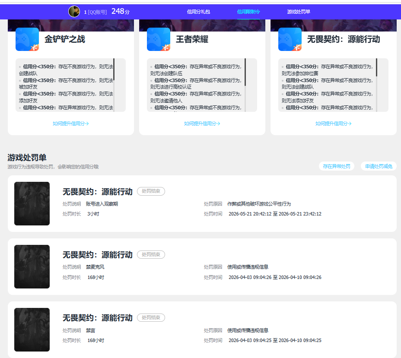The image size is (401, 358).
Task: Open the 金铲铲之战 game icon
Action: point(27,39)
